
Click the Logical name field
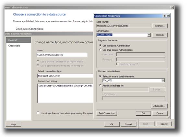(x=134, y=98)
